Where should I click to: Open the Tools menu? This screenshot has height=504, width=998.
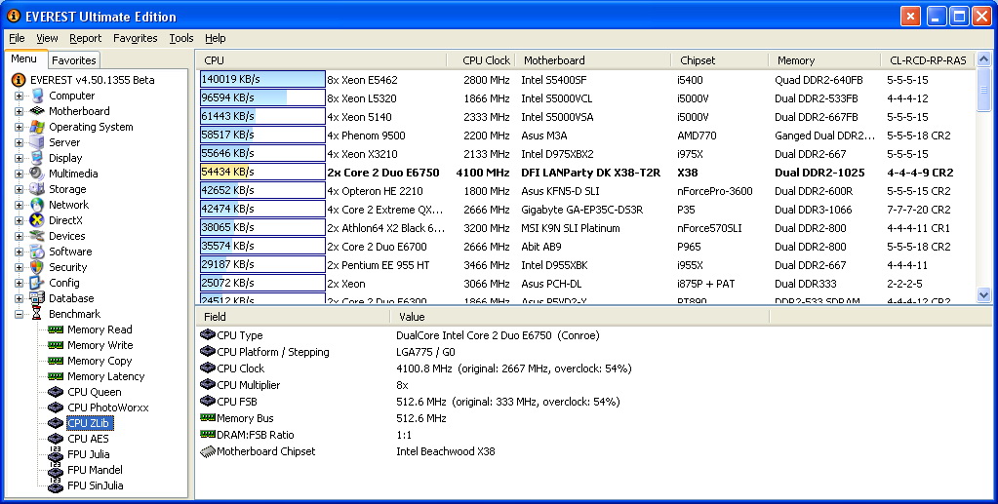point(181,38)
